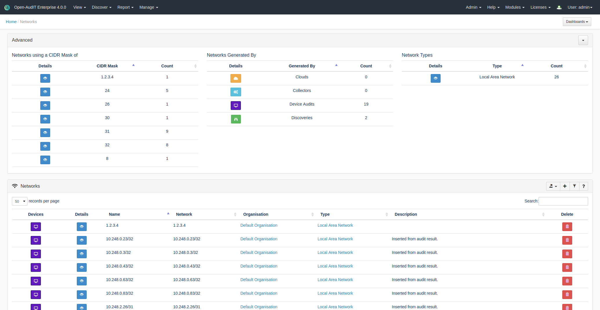Viewport: 600px width, 310px height.
Task: Show devices on network 10.248.0.43/32
Action: (36, 267)
